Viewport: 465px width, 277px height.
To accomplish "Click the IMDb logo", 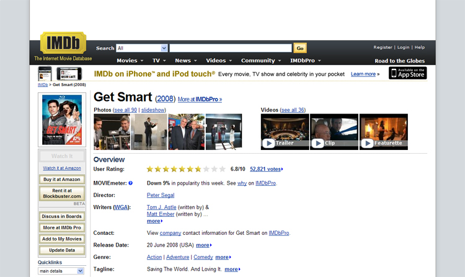I will click(x=63, y=43).
